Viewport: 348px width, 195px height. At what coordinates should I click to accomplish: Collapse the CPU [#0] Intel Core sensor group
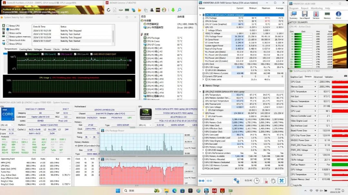coord(200,15)
